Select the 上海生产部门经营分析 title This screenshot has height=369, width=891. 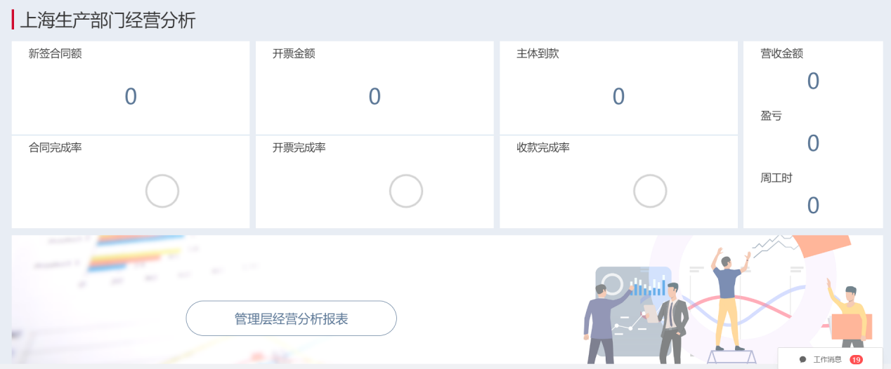coord(108,20)
